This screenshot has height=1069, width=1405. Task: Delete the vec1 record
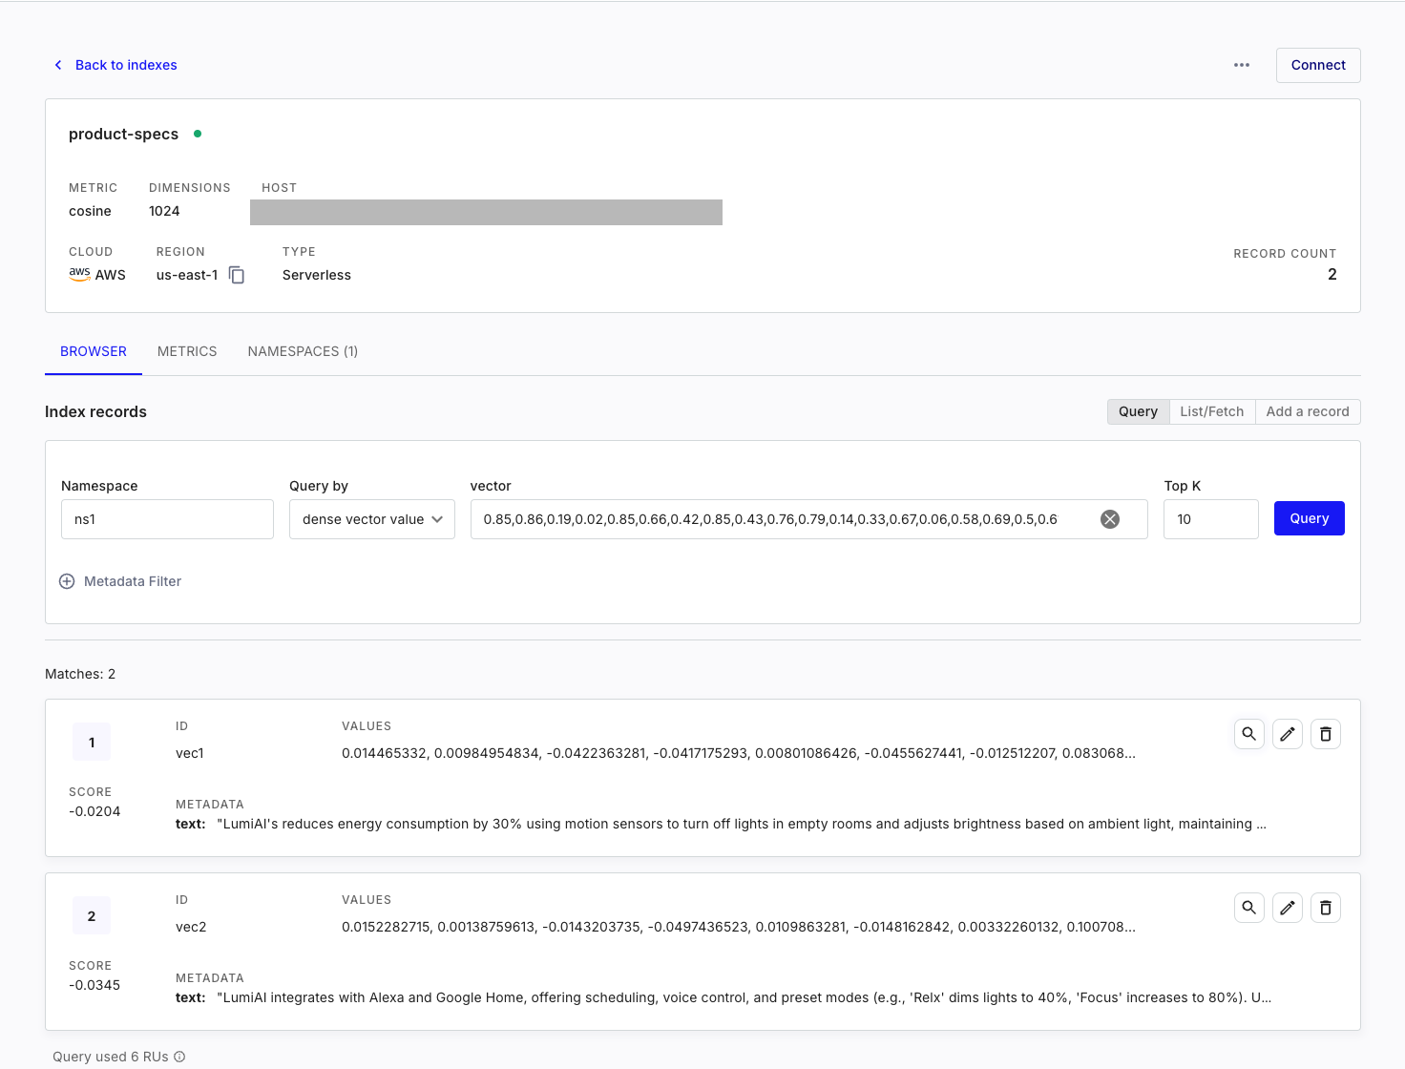point(1325,734)
